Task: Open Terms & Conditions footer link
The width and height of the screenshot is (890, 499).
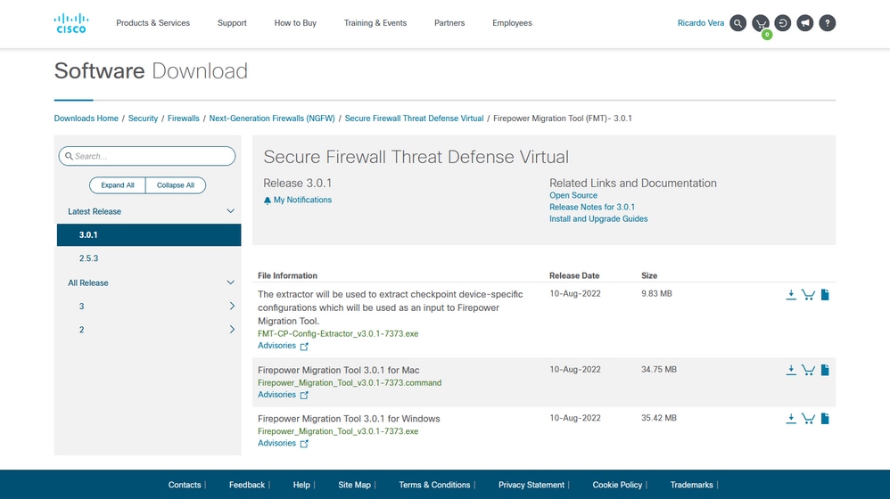Action: [x=434, y=485]
